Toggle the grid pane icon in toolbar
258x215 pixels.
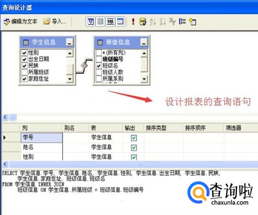(x=100, y=22)
